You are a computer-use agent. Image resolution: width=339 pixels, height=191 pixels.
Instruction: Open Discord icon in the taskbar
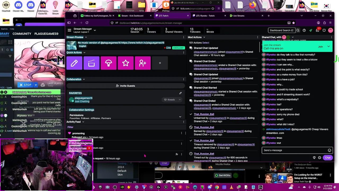pos(209,187)
